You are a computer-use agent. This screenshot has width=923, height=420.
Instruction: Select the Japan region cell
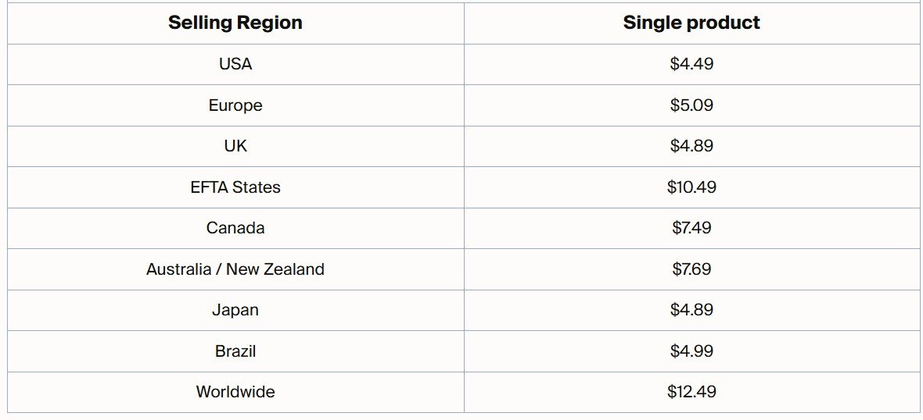tap(235, 310)
